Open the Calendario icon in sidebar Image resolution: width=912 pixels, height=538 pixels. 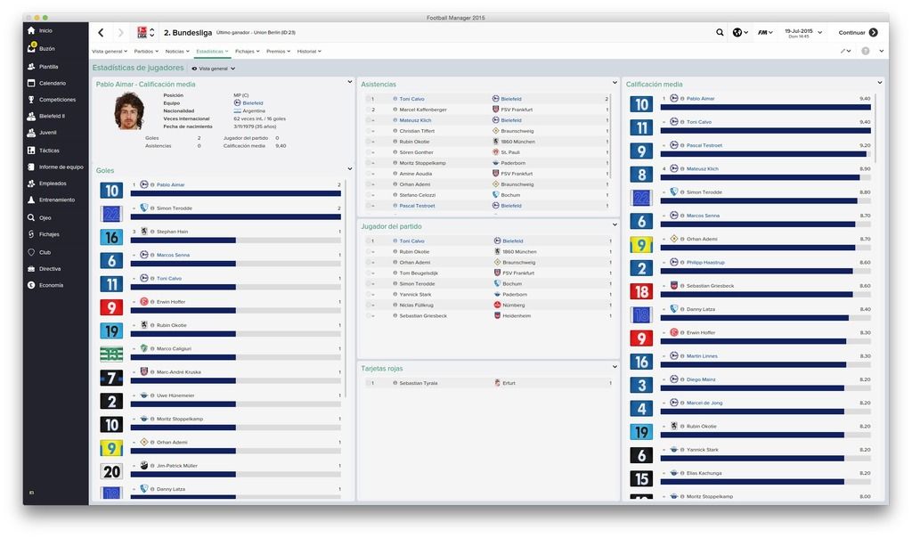(x=31, y=83)
